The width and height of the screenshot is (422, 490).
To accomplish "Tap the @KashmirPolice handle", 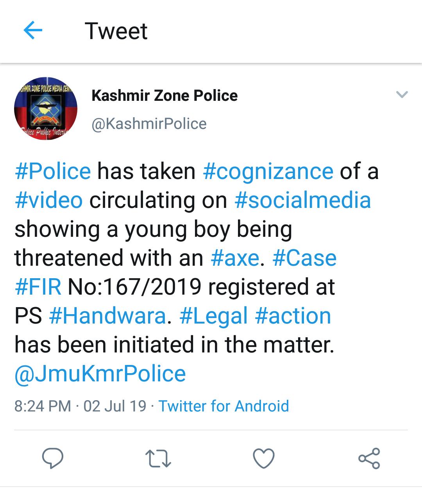I will coord(149,124).
